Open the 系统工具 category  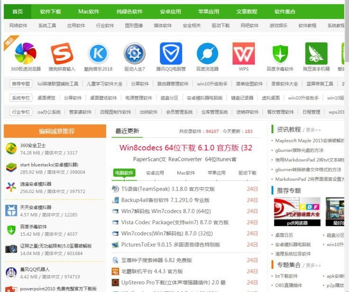47,26
